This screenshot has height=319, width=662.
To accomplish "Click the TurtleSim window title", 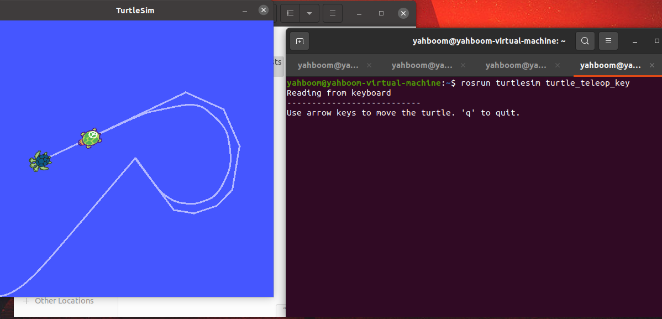I will [x=135, y=11].
